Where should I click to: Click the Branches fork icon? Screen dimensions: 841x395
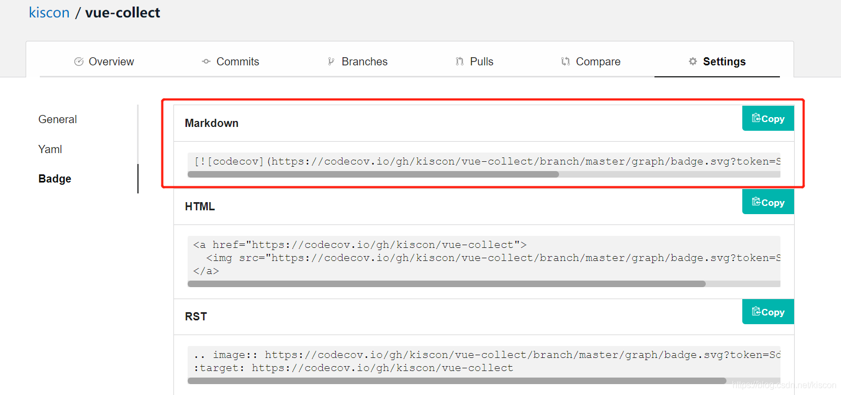pos(331,62)
